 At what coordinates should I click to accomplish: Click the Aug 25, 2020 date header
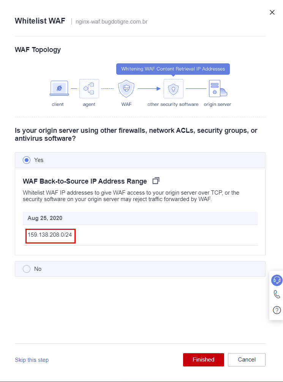click(45, 218)
